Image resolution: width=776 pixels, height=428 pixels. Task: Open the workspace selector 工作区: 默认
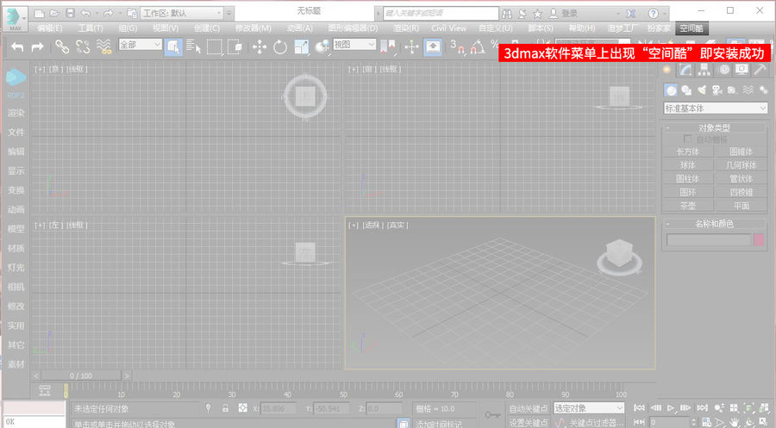point(182,13)
